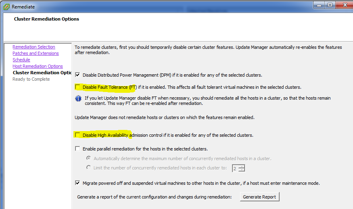Minimize the Remediate window
Image resolution: width=353 pixels, height=209 pixels.
tap(319, 5)
